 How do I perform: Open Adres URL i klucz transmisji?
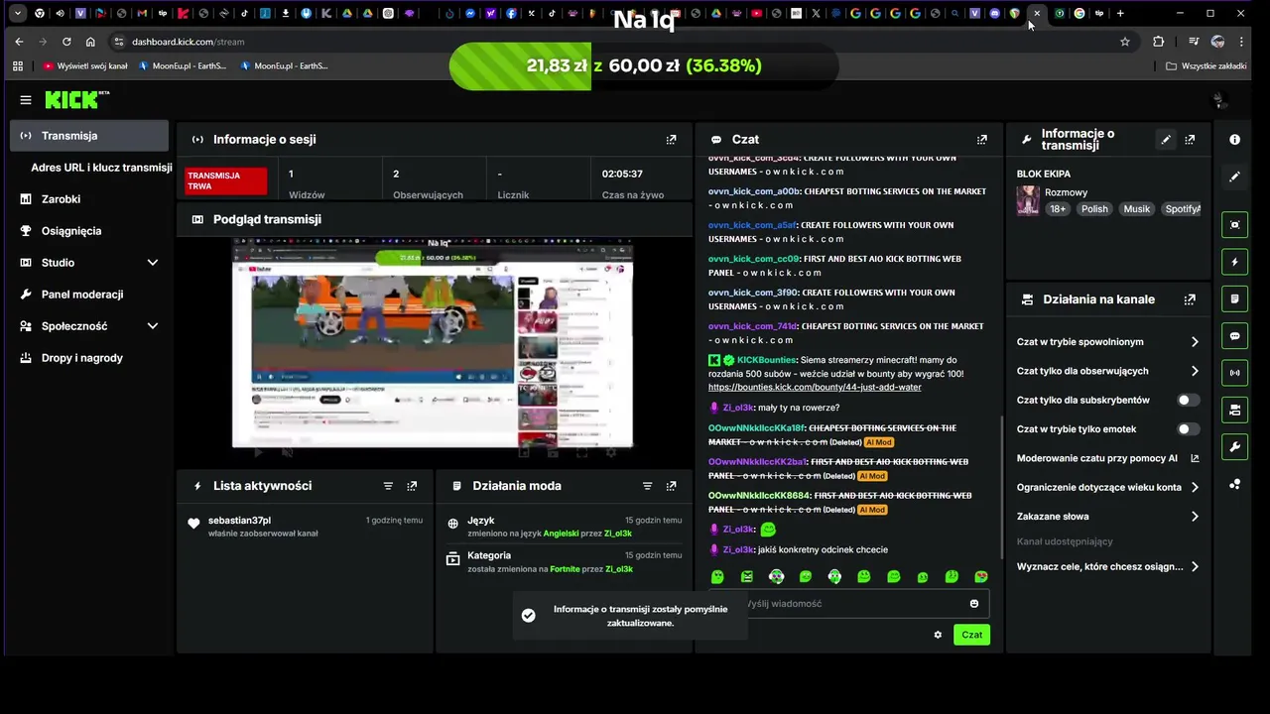tap(101, 168)
